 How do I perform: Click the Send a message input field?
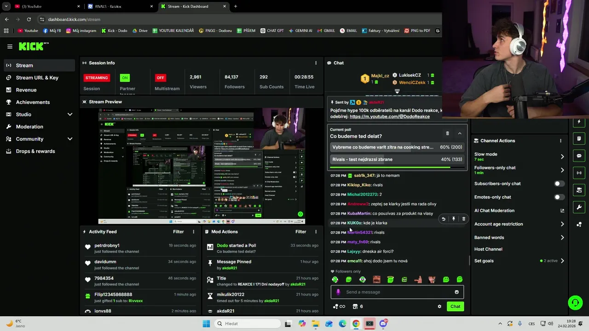point(398,292)
